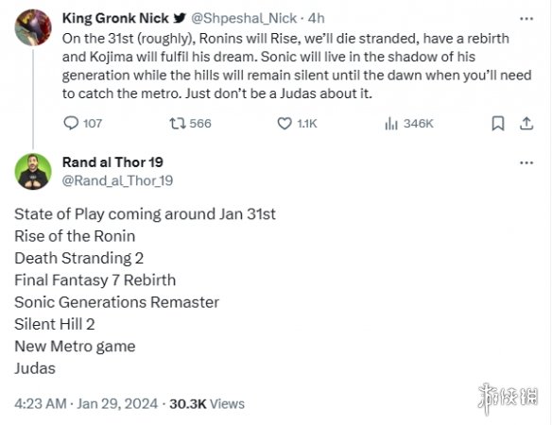View analytics icon showing 346K
This screenshot has height=425, width=552.
[391, 124]
